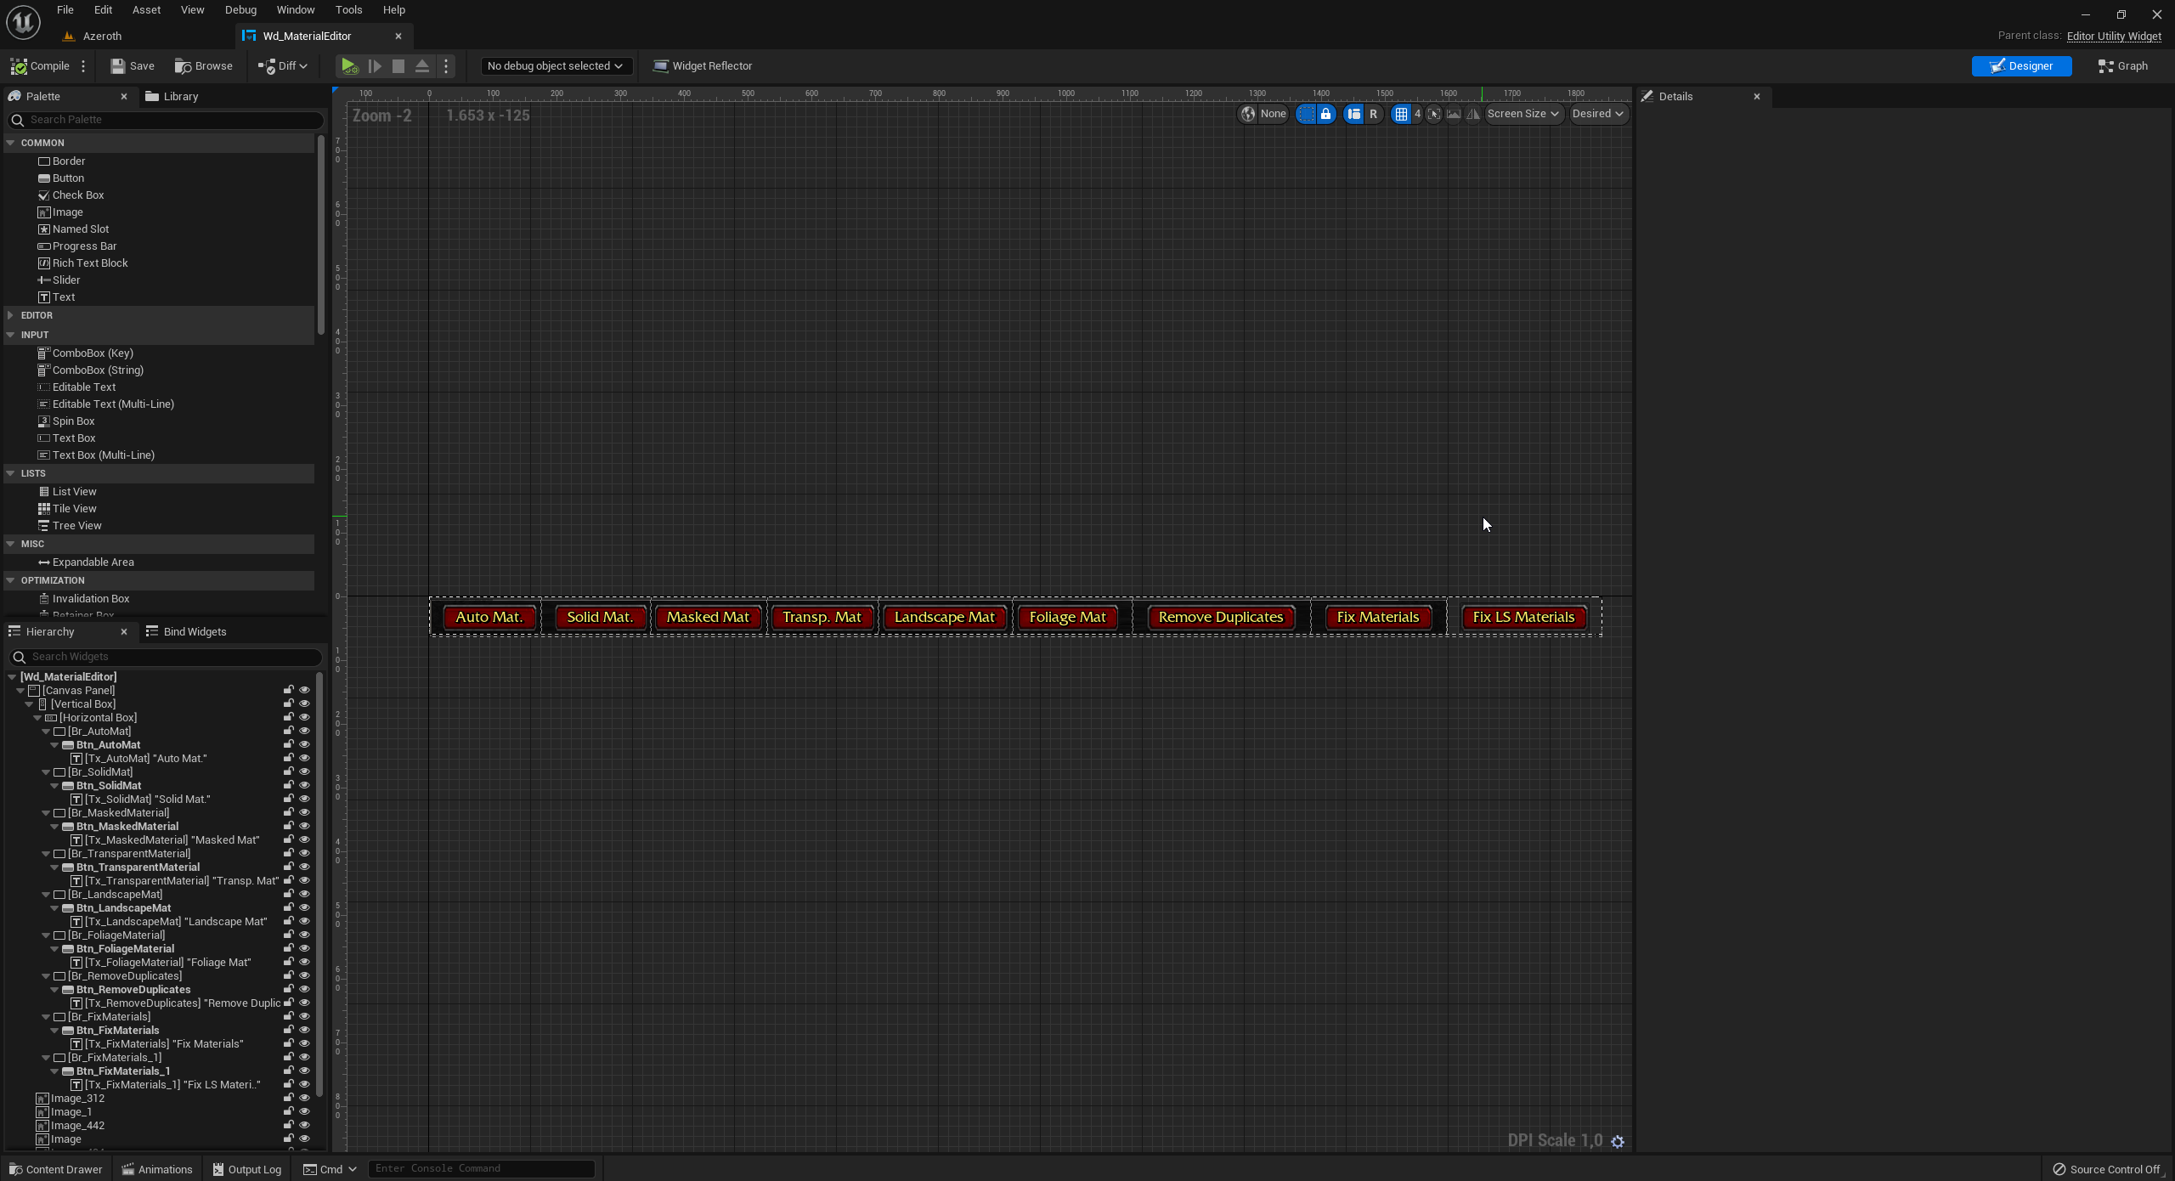Switch to Graph mode
Viewport: 2175px width, 1181px height.
[x=2123, y=66]
